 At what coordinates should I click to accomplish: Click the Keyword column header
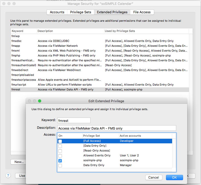pyautogui.click(x=24, y=31)
